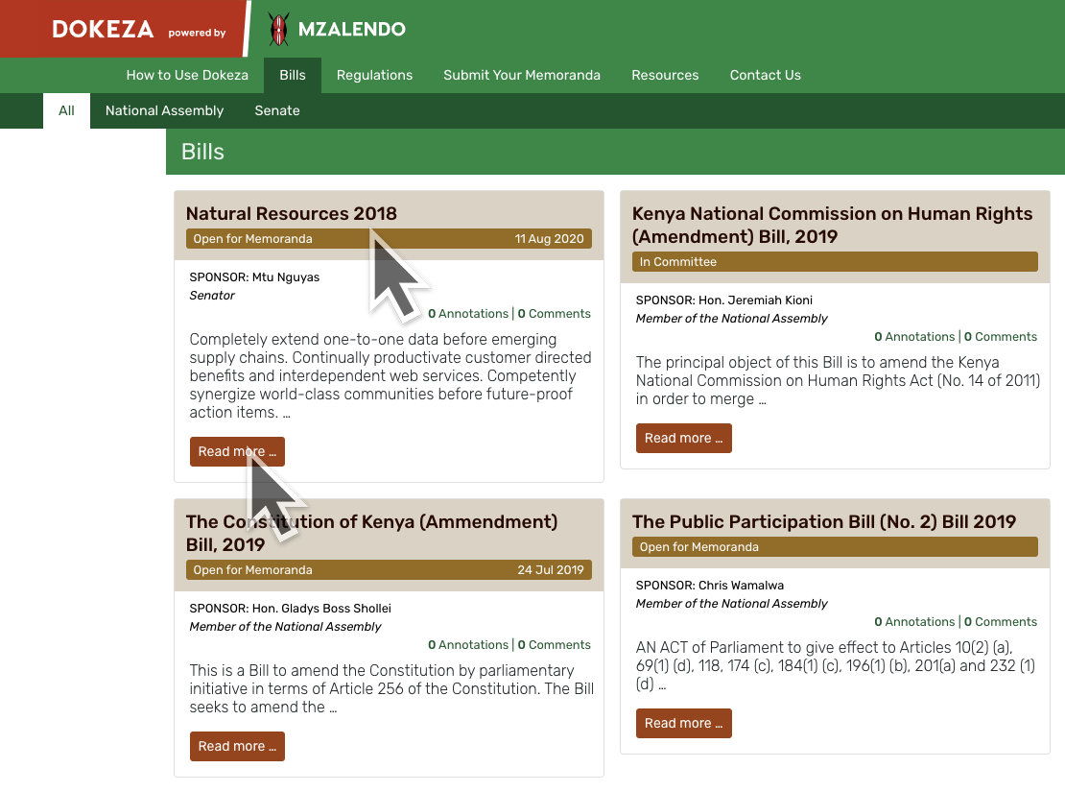Click the Mzalendo shield logo icon

278,30
